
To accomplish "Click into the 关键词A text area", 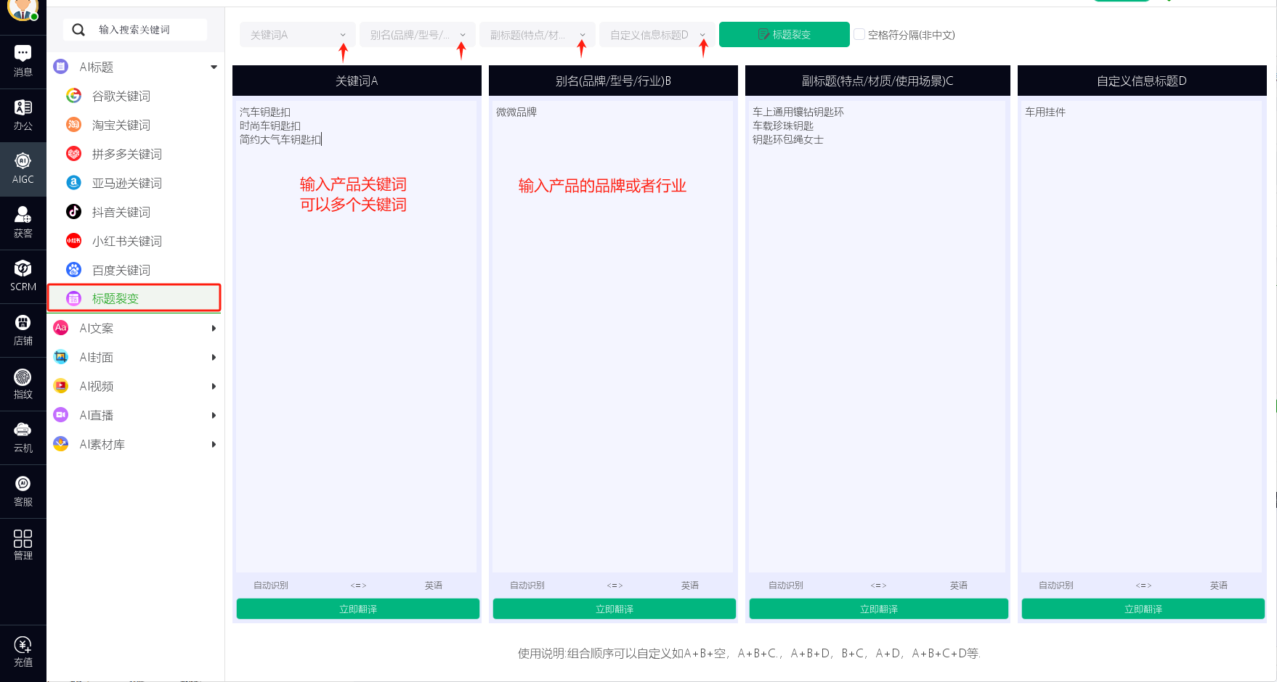I will (356, 336).
